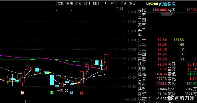The height and width of the screenshot is (103, 197).
Task: Activate the 画线 drawing tool
Action: 96,3
